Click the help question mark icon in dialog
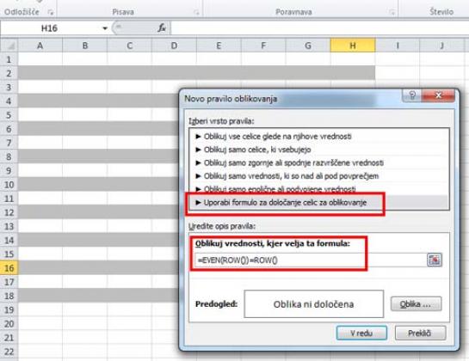This screenshot has height=361, width=469. pos(412,95)
